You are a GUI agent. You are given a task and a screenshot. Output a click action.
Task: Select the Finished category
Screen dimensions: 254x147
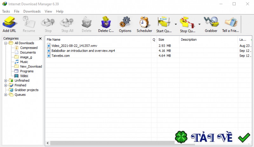tap(20, 85)
